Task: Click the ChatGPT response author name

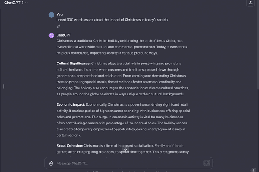Action: coord(64,35)
